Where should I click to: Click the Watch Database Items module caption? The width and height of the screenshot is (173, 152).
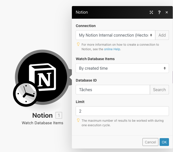tap(42, 123)
